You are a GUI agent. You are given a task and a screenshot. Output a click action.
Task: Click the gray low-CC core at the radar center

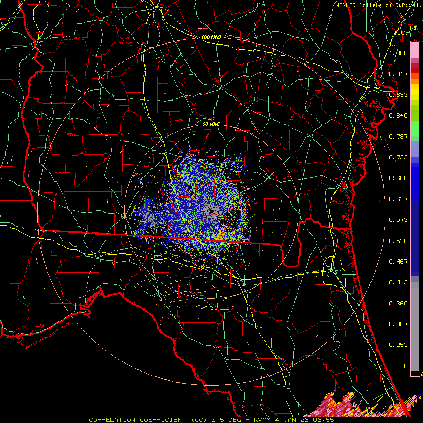[211, 211]
